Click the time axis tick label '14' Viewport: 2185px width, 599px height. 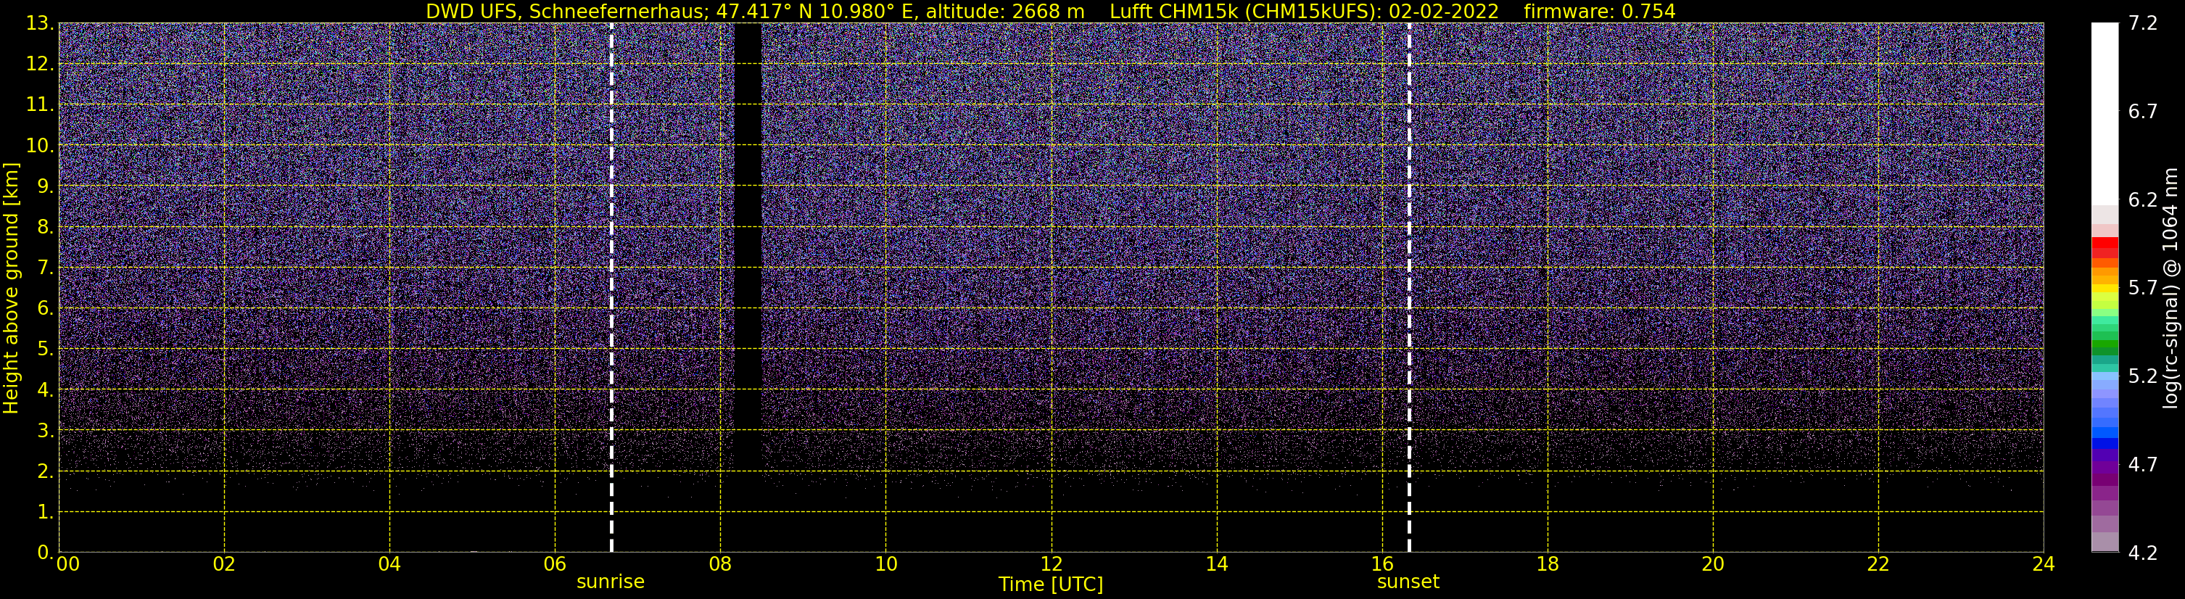pyautogui.click(x=1216, y=564)
